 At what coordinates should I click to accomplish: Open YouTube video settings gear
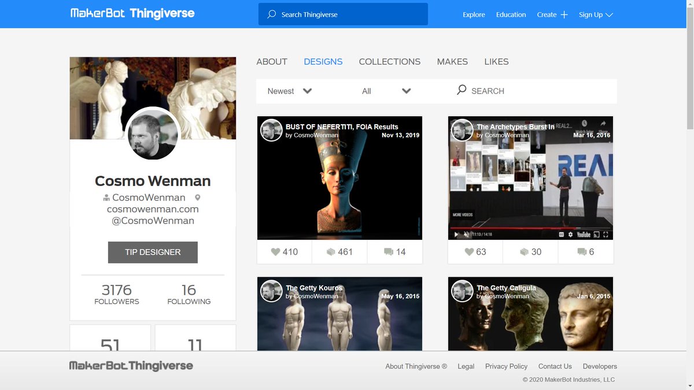coord(570,235)
